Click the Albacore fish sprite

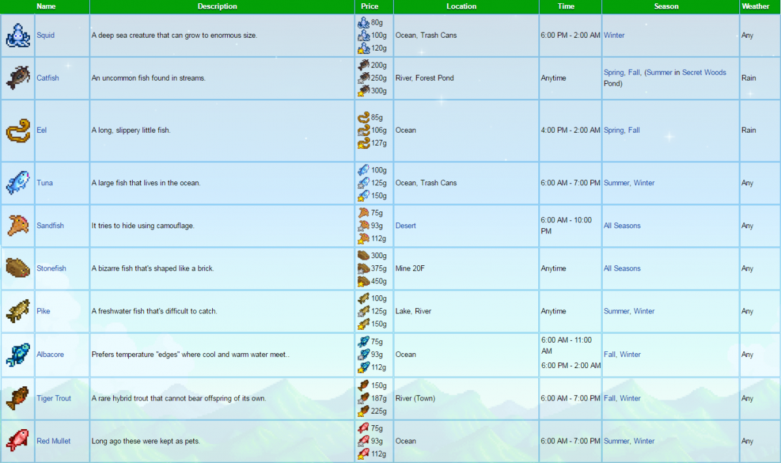click(x=18, y=354)
